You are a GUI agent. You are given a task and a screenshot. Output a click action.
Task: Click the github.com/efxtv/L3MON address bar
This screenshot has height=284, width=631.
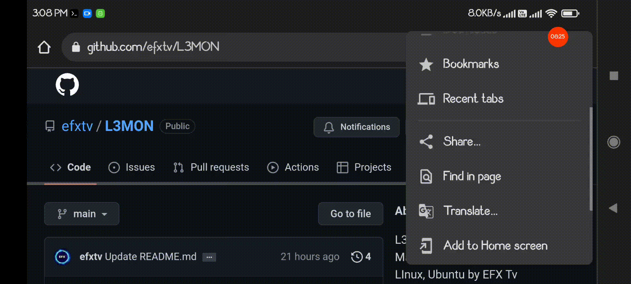pos(233,47)
